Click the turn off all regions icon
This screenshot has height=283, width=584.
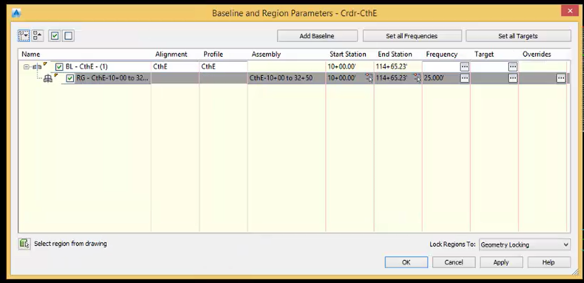pos(68,35)
